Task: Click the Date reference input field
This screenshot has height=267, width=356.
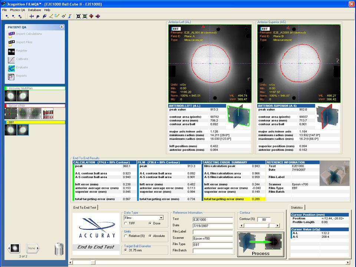Action: pyautogui.click(x=213, y=226)
